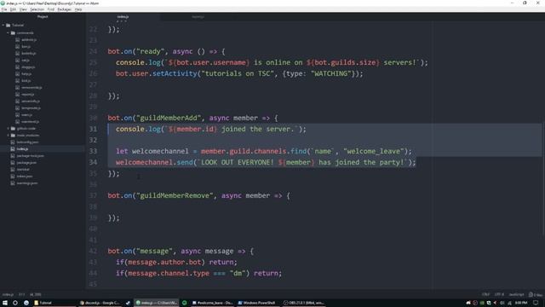Viewport: 545px width, 307px height.
Task: Open the File menu
Action: point(3,9)
